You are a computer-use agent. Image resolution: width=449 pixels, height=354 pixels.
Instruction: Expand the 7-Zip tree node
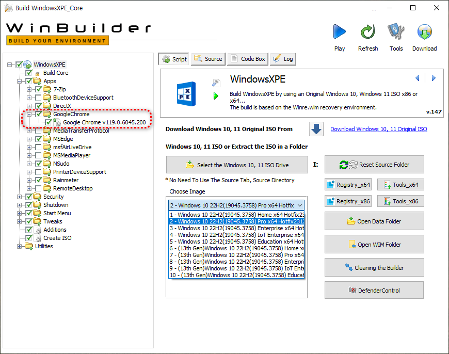[29, 90]
